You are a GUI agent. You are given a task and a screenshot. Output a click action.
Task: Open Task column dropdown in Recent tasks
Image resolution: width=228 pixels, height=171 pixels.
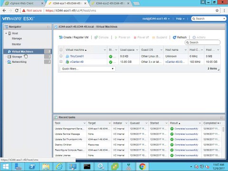85,123
